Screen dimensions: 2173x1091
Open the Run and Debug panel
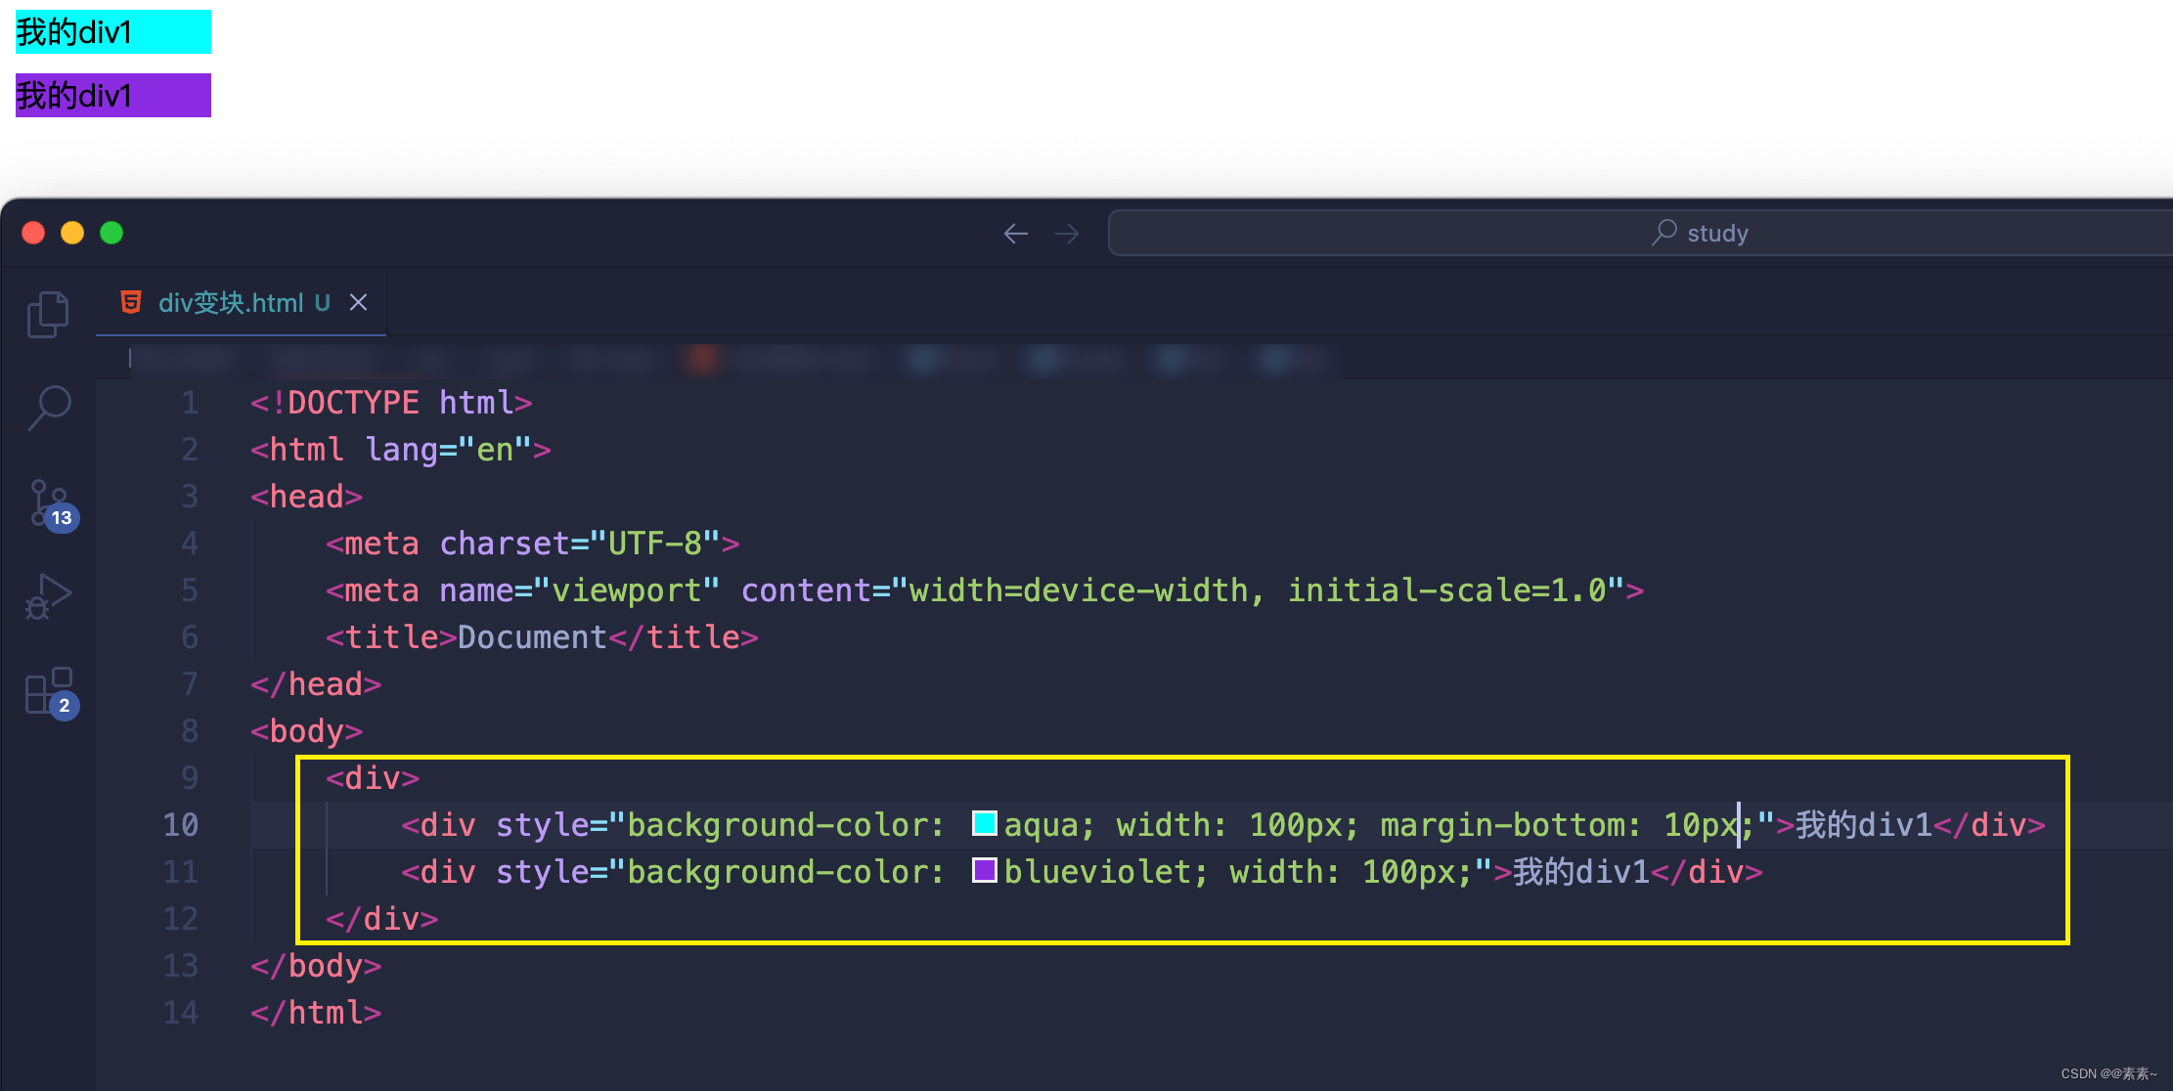[48, 596]
